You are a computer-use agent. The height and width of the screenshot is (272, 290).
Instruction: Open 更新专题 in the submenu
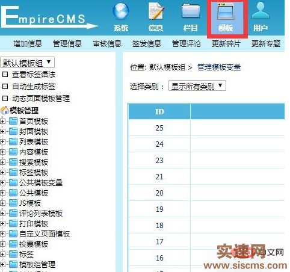266,43
